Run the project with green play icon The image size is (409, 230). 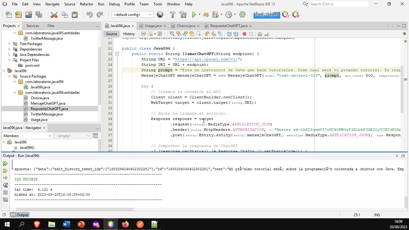point(194,15)
